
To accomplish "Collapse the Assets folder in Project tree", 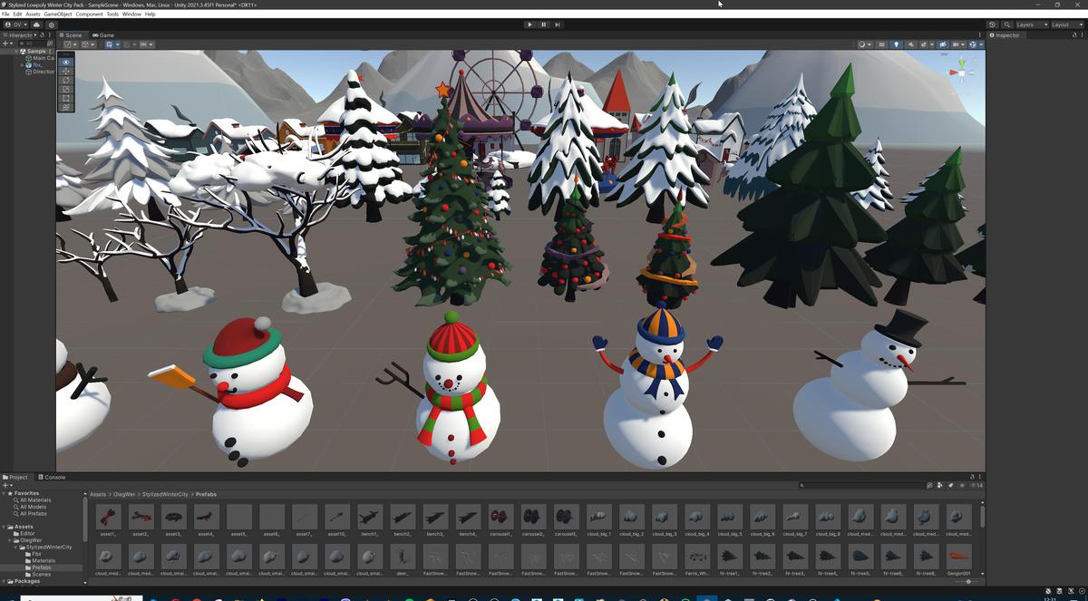I will [x=5, y=527].
